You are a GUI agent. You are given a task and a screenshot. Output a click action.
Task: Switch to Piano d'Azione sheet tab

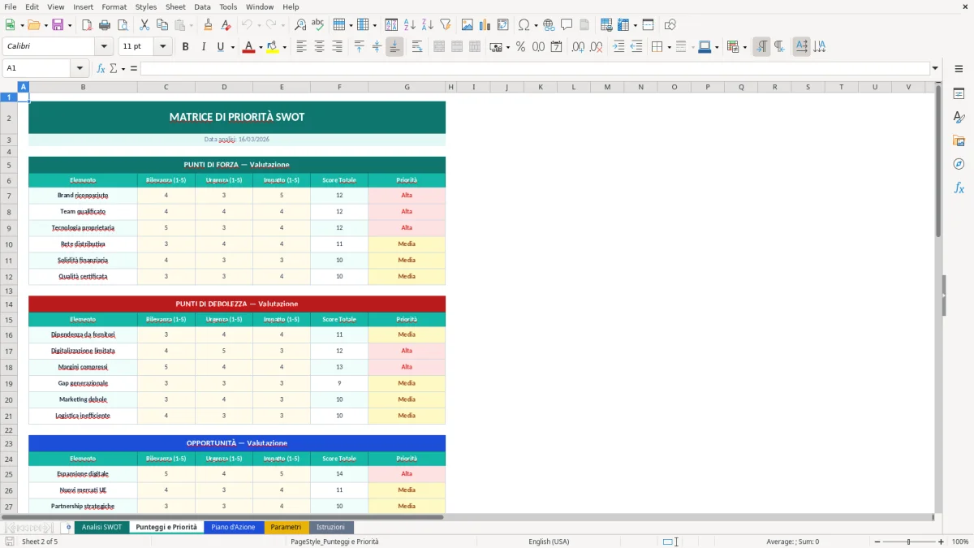(x=233, y=527)
